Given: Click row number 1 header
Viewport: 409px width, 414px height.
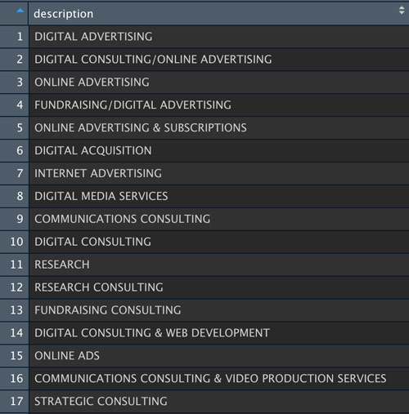Looking at the screenshot, I should (x=14, y=37).
